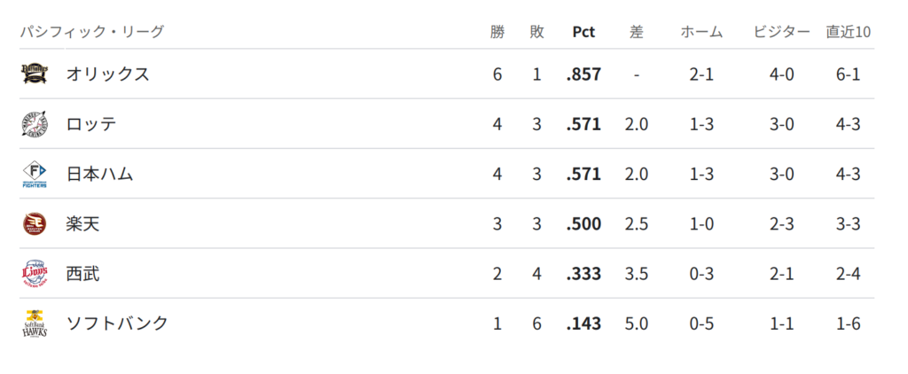Open the ソフトバンク team link
The width and height of the screenshot is (908, 374).
pos(116,323)
